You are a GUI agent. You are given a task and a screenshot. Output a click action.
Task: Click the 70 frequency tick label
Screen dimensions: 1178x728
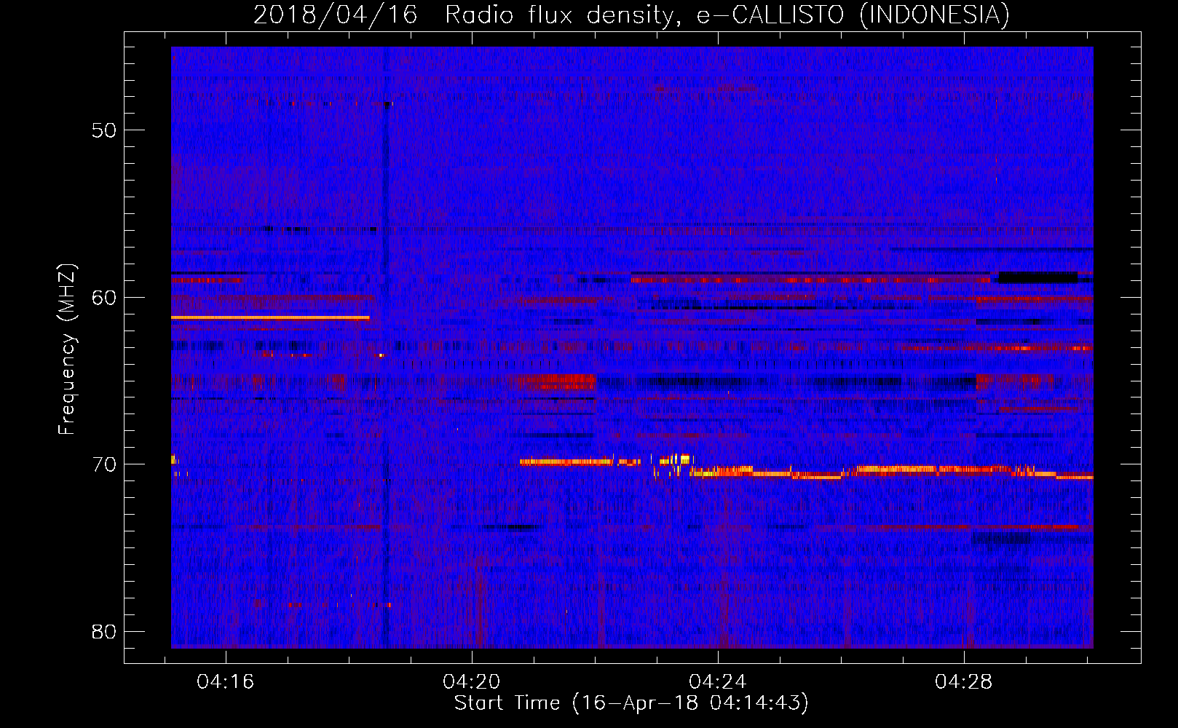[104, 464]
